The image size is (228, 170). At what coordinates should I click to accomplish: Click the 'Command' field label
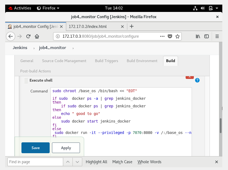pyautogui.click(x=39, y=91)
